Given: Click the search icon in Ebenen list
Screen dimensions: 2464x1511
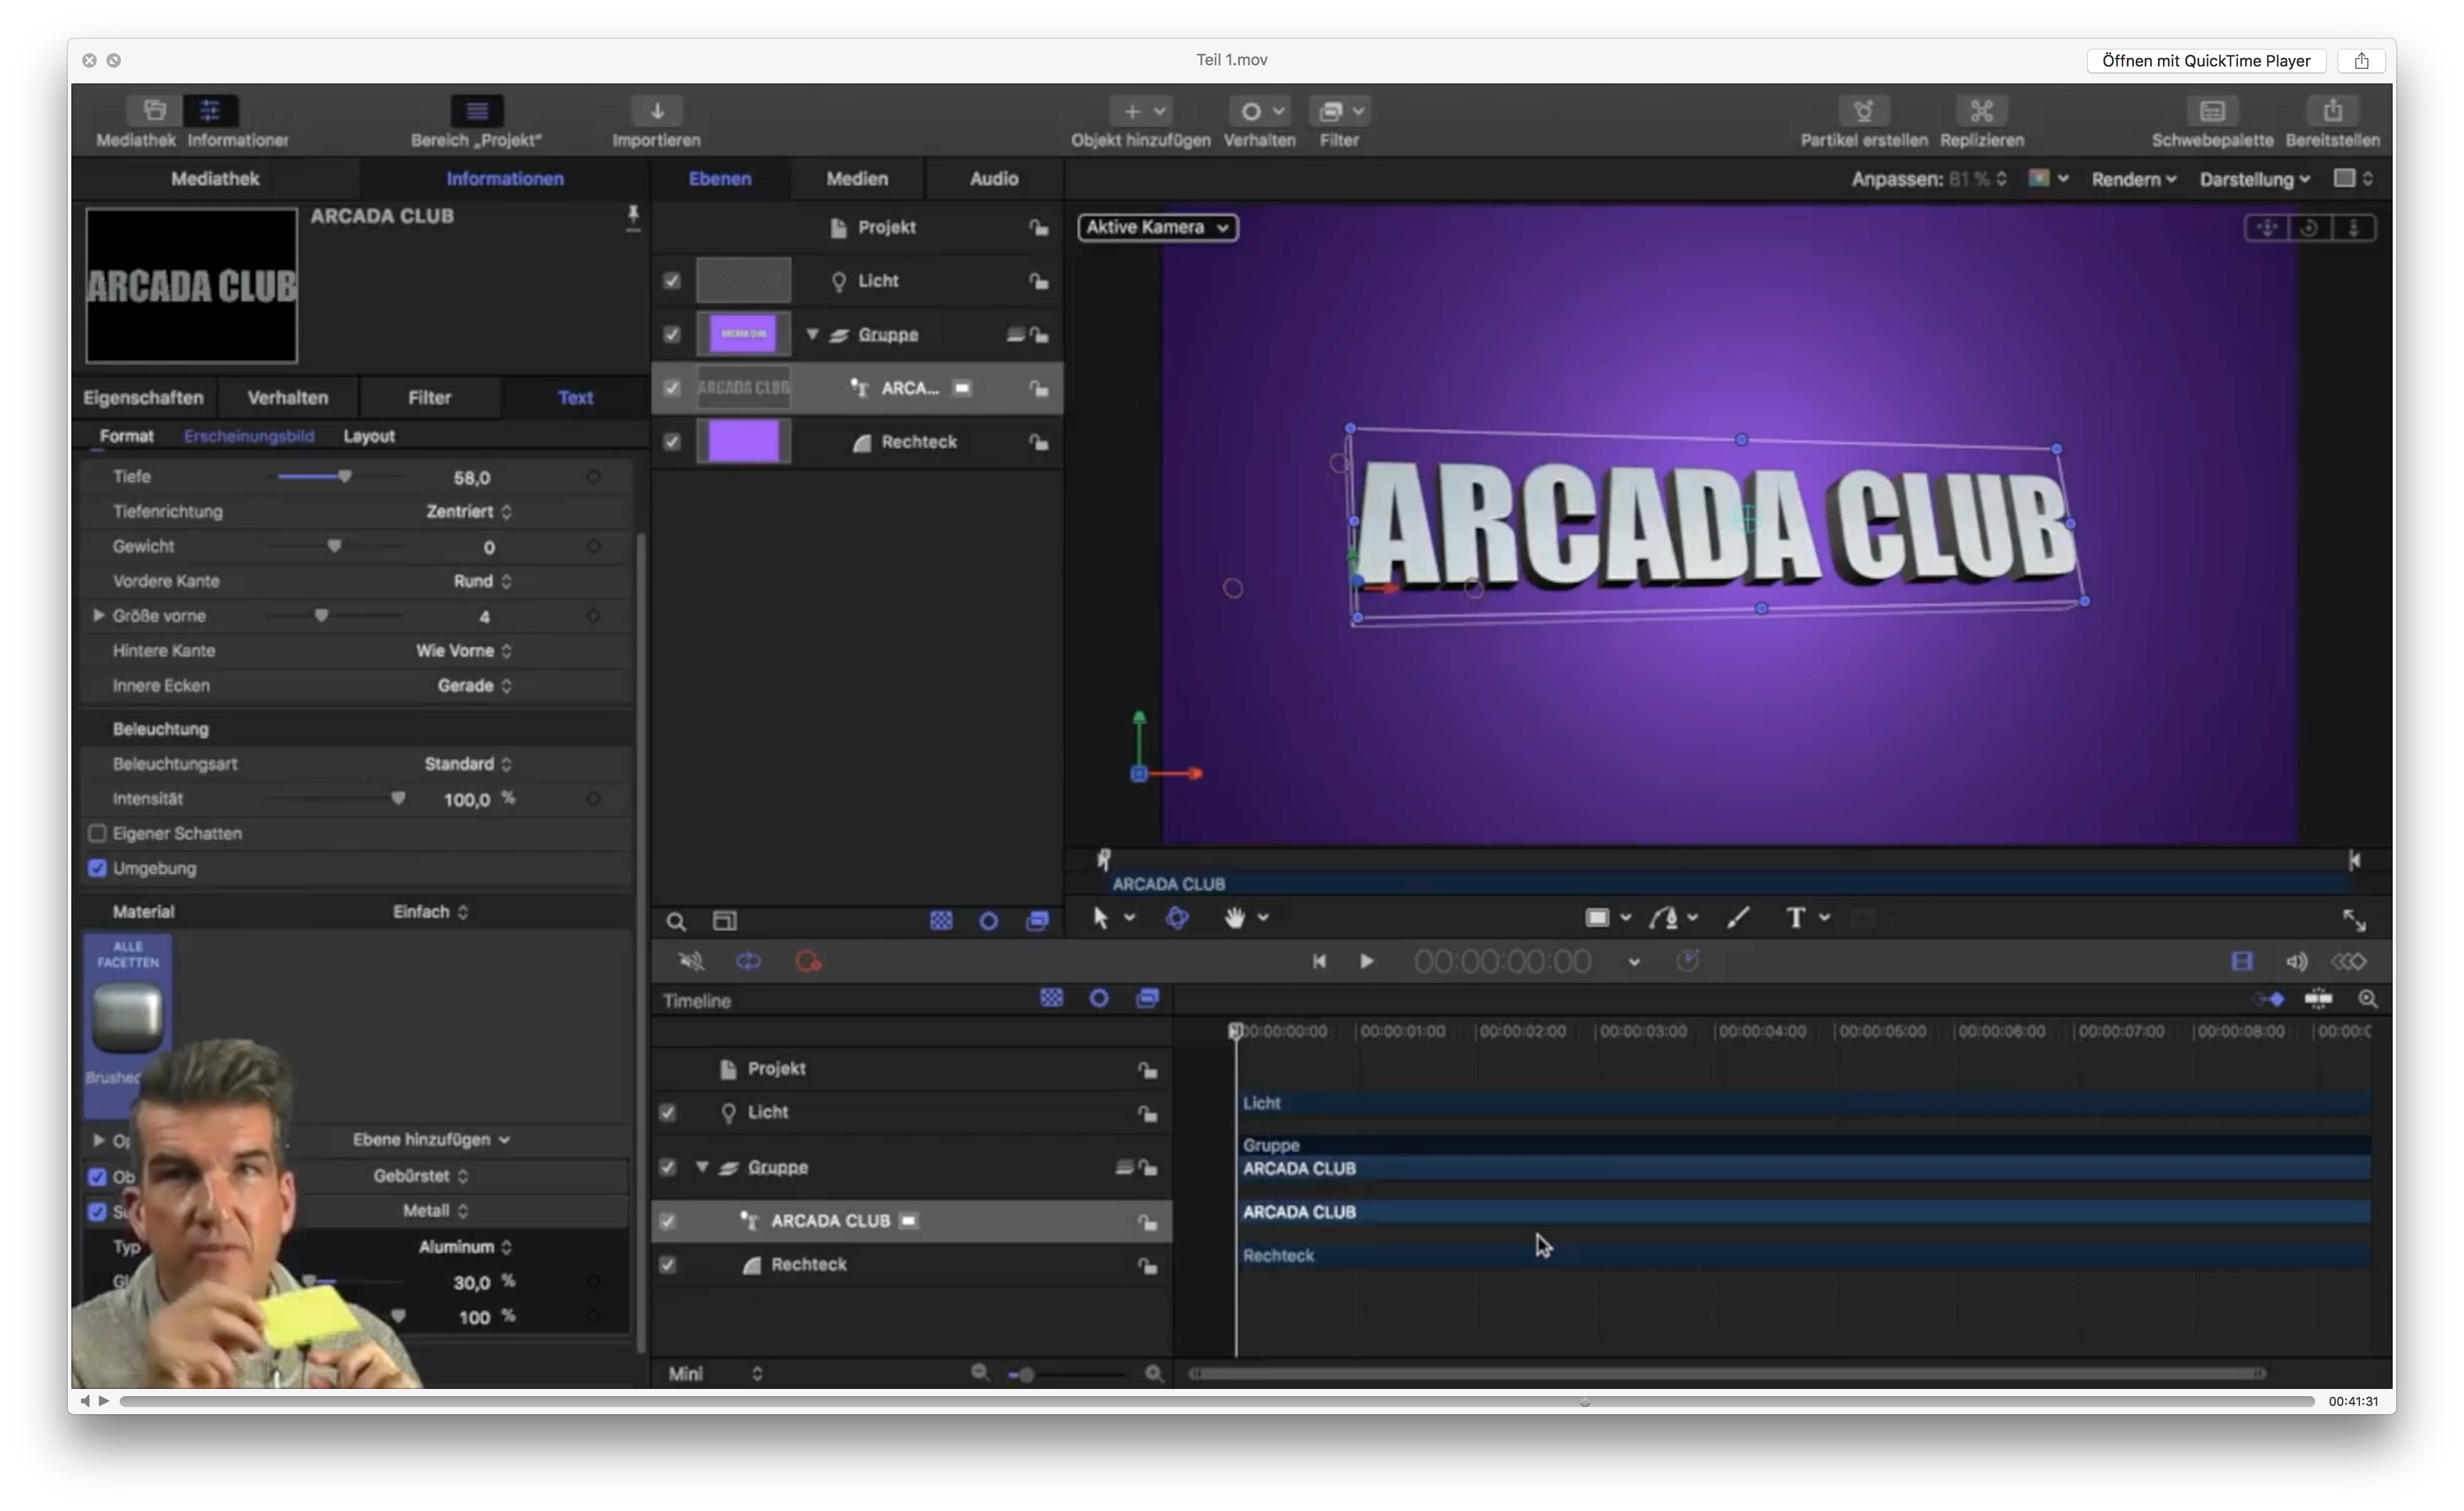Looking at the screenshot, I should click(x=676, y=922).
